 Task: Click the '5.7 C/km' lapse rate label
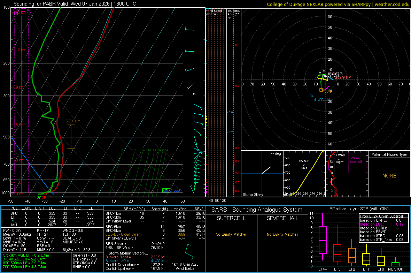tap(73, 121)
